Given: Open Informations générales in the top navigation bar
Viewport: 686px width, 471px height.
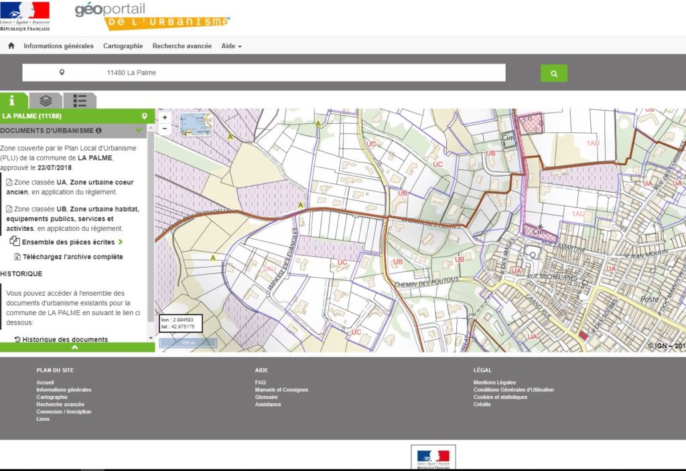Looking at the screenshot, I should tap(59, 46).
